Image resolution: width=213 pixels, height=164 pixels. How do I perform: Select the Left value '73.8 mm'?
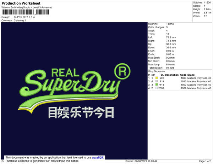[171, 37]
